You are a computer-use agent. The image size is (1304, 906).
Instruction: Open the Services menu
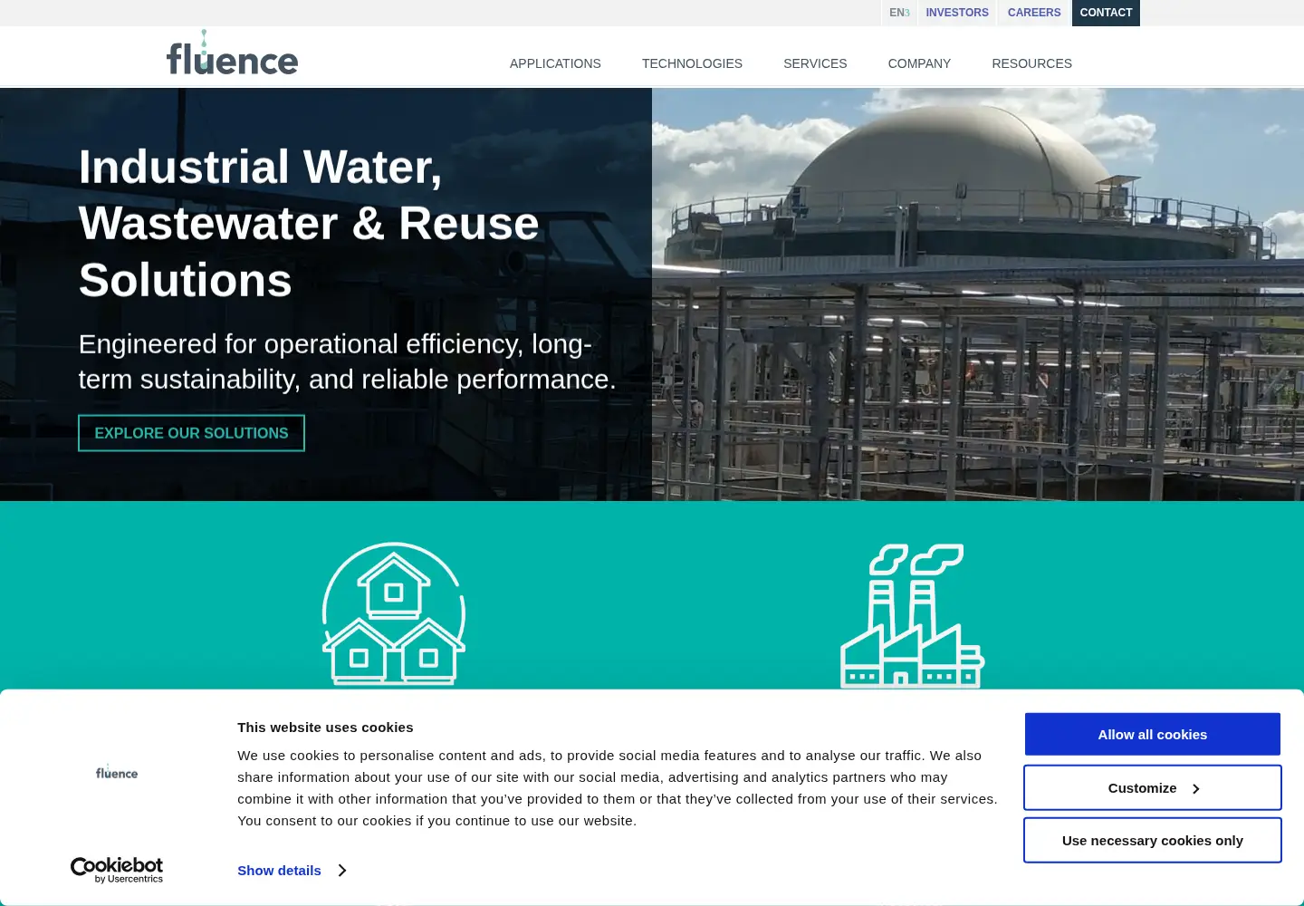pyautogui.click(x=815, y=63)
